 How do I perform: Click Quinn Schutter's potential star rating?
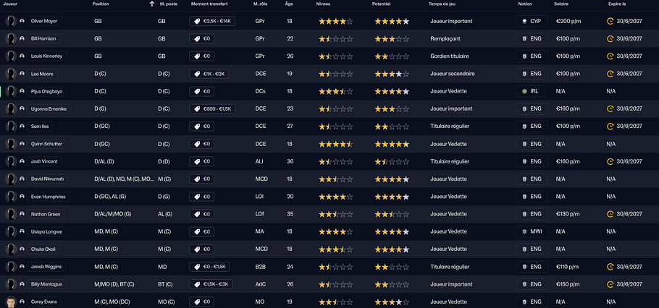pyautogui.click(x=391, y=144)
